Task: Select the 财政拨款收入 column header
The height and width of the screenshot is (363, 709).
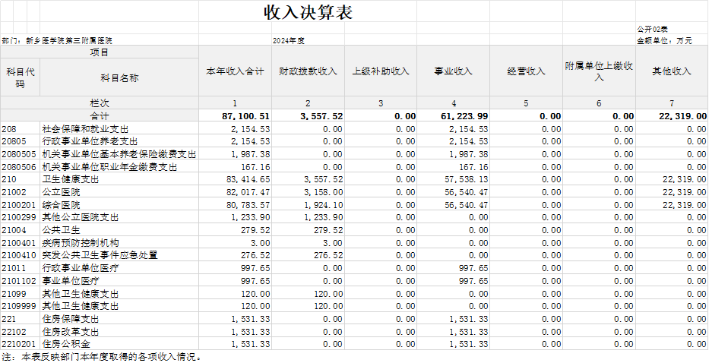Action: (308, 71)
